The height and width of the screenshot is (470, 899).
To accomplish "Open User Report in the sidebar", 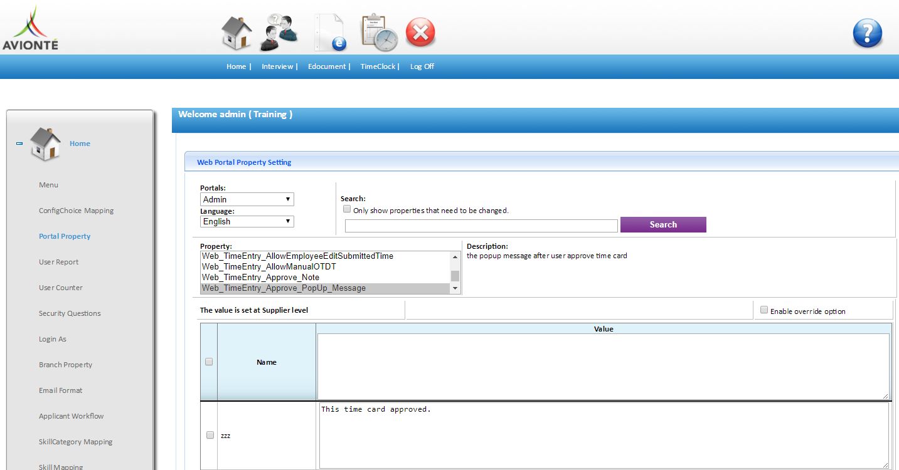I will (59, 262).
